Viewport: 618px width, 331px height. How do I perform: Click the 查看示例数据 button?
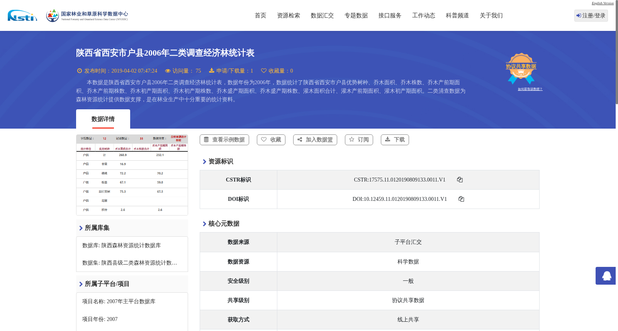pyautogui.click(x=224, y=140)
